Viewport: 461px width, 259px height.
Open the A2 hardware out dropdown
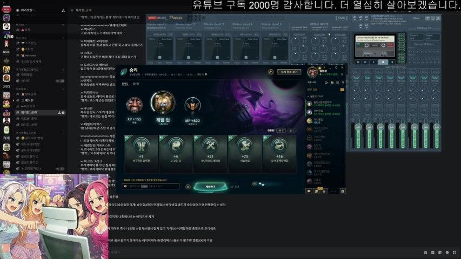coord(360,18)
